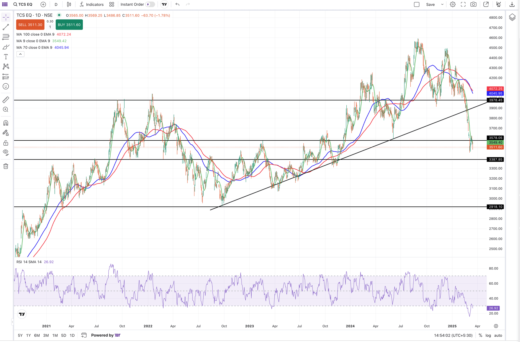Open the object tree layers icon
Viewport: 520px width, 342px height.
512,18
